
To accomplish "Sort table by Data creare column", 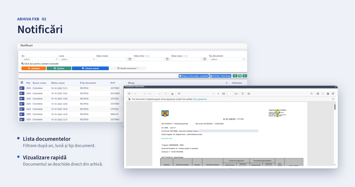I will [x=58, y=83].
